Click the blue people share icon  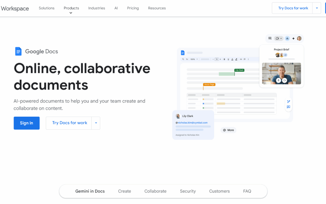click(x=287, y=38)
